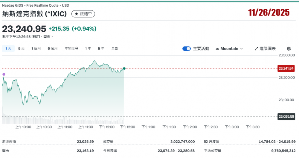Toggle the 主要活動 switch off

tap(187, 49)
